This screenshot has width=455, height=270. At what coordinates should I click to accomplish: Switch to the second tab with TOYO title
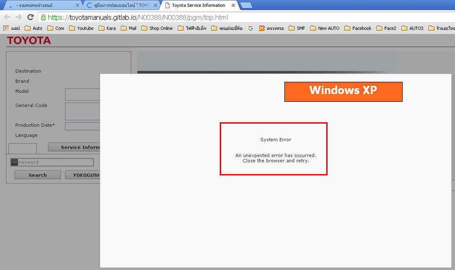click(x=121, y=5)
